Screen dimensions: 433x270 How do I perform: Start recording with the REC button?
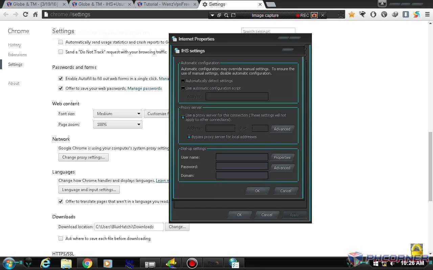coord(302,15)
